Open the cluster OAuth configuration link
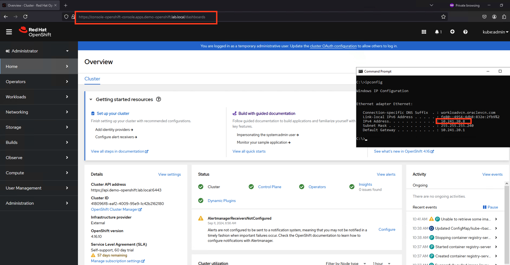Image resolution: width=510 pixels, height=265 pixels. [x=333, y=46]
